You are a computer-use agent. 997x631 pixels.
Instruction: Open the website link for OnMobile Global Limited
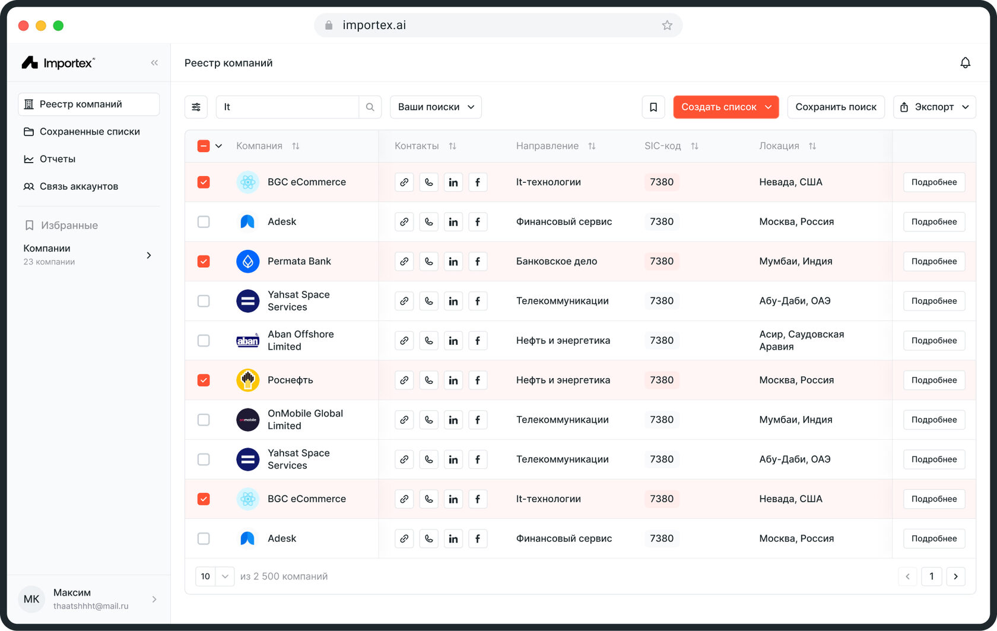404,420
